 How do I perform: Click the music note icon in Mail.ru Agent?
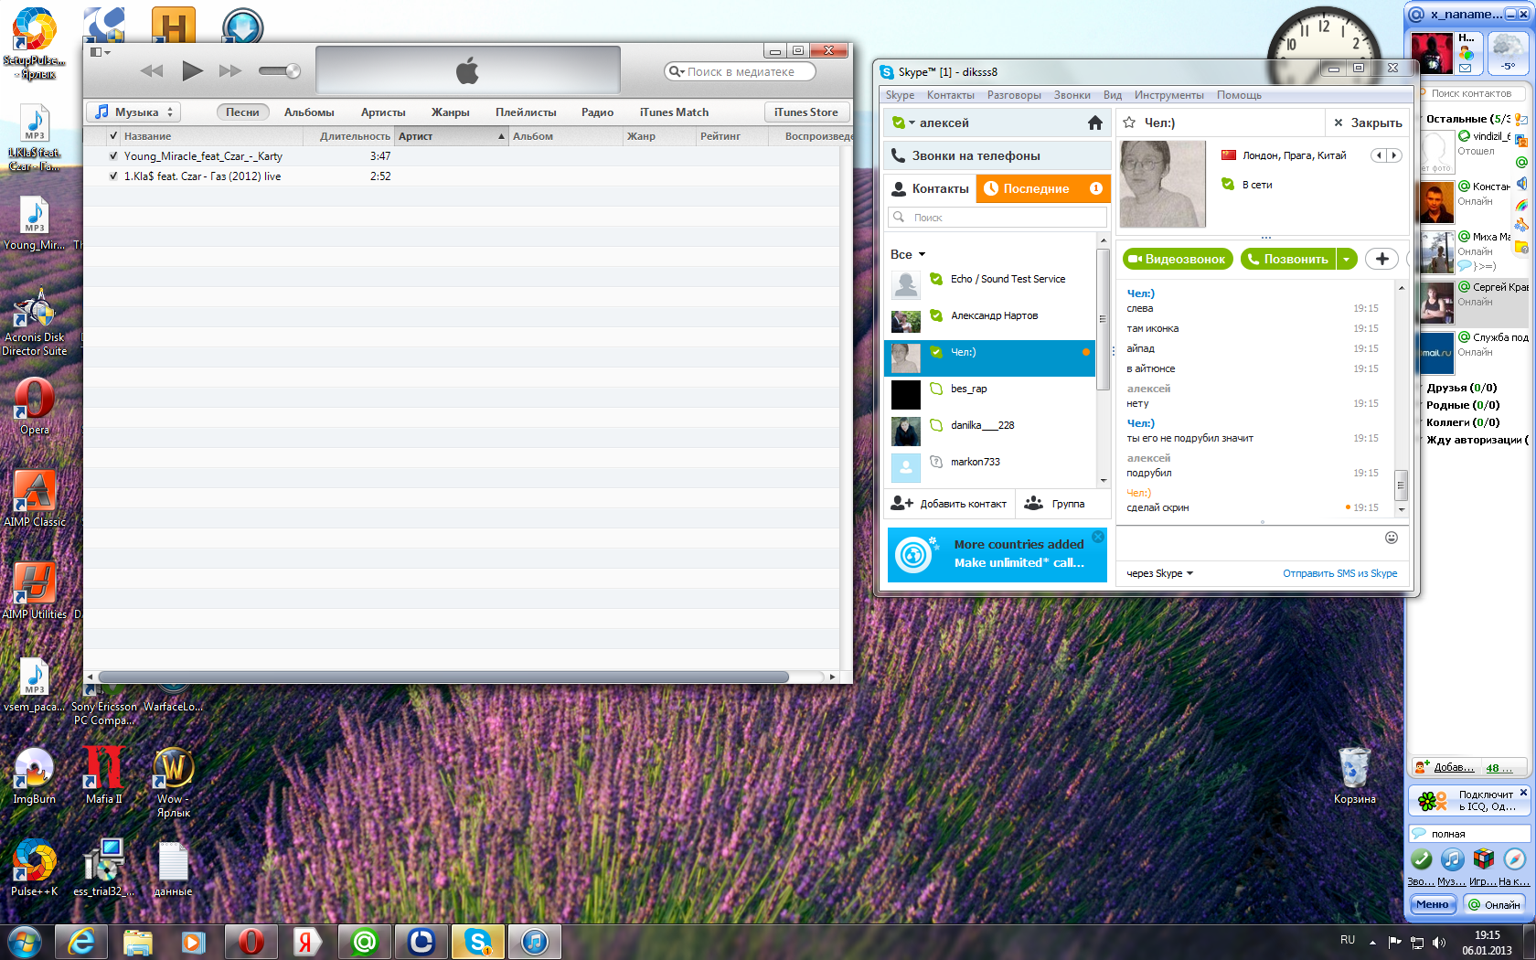(x=1452, y=859)
